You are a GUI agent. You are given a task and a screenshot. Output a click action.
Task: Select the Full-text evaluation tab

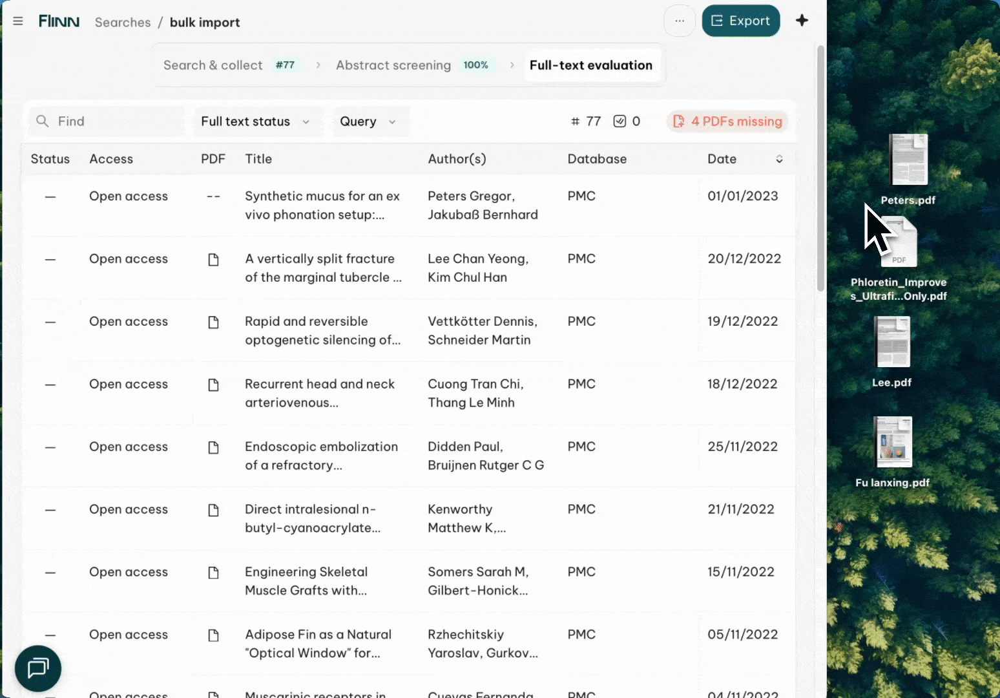590,65
